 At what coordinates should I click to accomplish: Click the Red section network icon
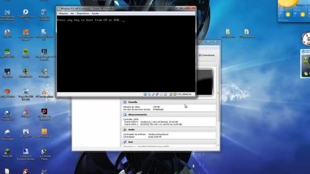tap(125, 142)
